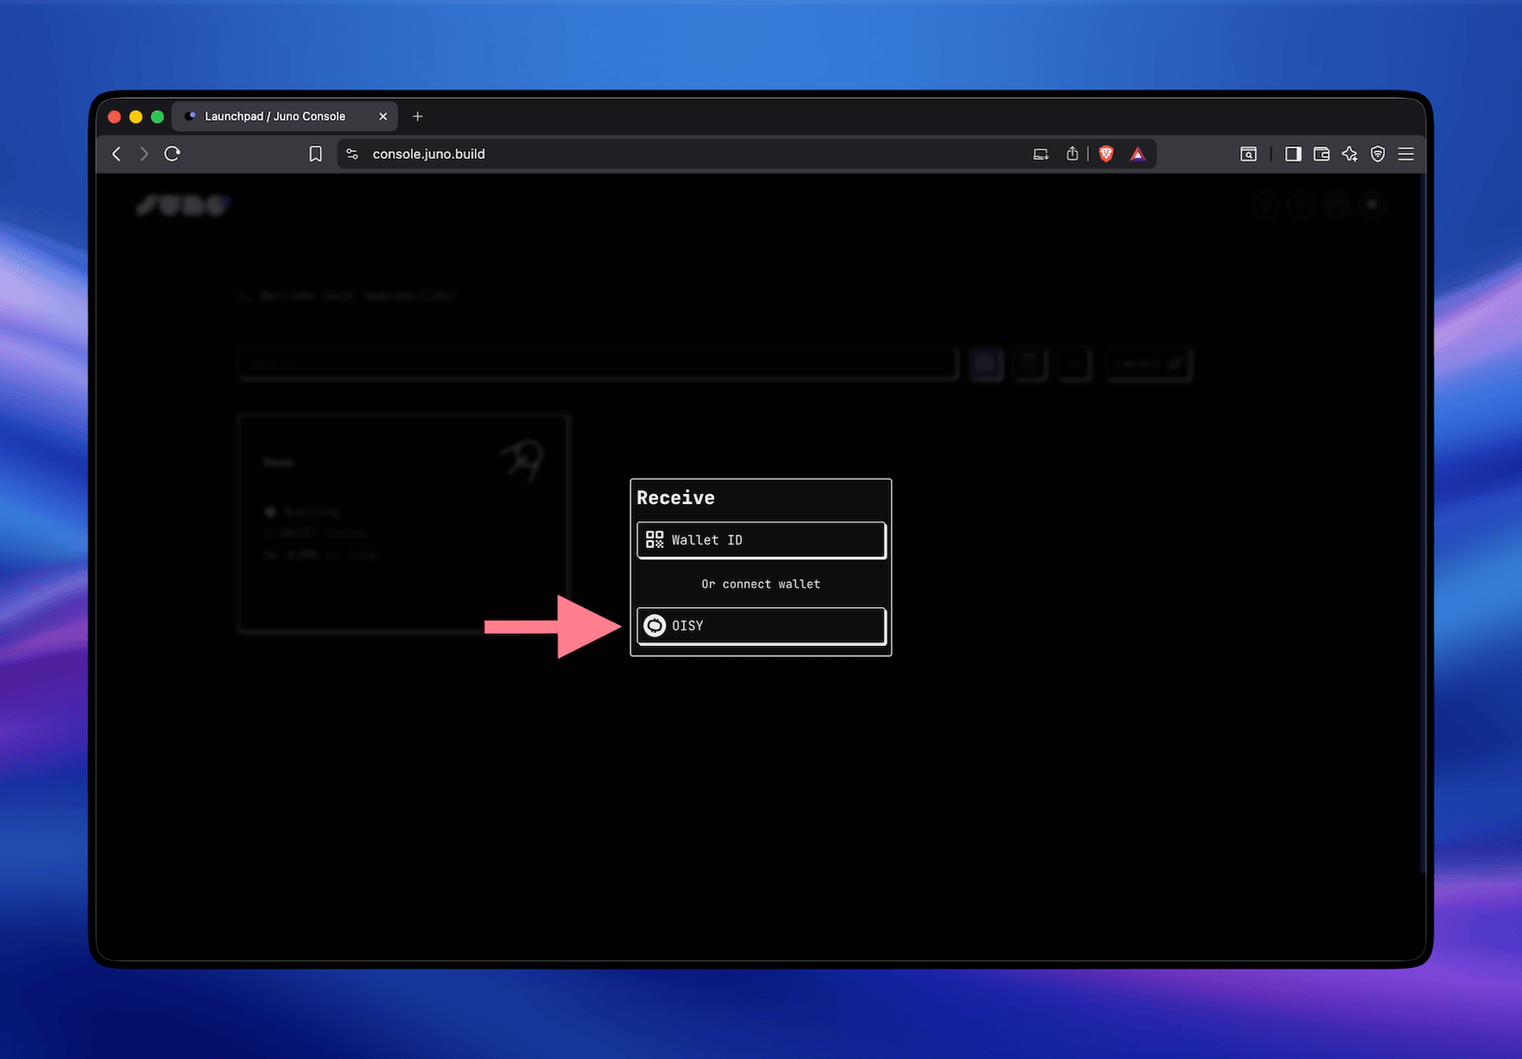Click the address bar URL field

[x=571, y=153]
